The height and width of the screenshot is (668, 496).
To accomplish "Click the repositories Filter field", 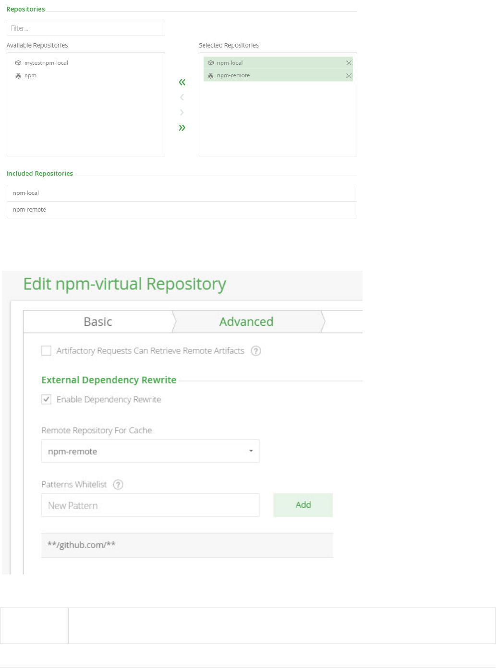I will tap(86, 28).
